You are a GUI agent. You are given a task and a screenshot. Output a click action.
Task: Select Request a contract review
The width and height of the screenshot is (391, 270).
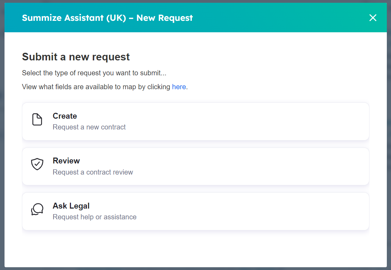tap(93, 172)
